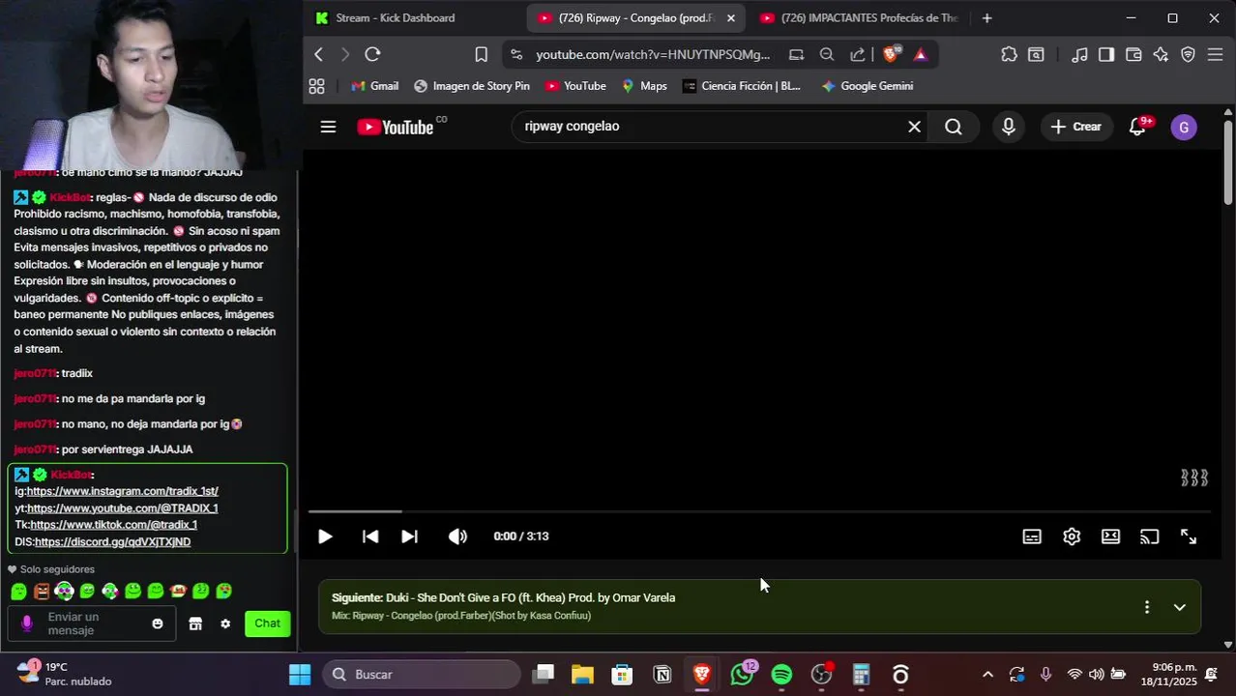1236x696 pixels.
Task: Open WhatsApp from taskbar
Action: tap(742, 674)
